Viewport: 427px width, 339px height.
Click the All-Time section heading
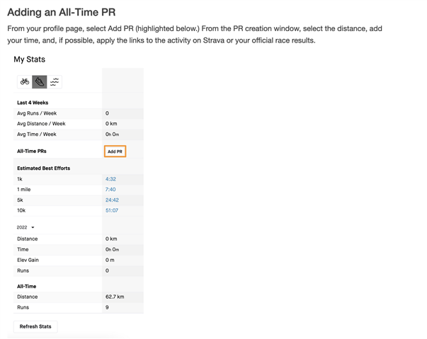(x=26, y=286)
